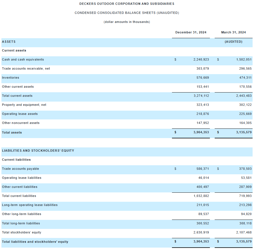Viewport: 254px width, 249px height.
Task: Click noncurrent assets value 164,305
Action: pos(246,123)
